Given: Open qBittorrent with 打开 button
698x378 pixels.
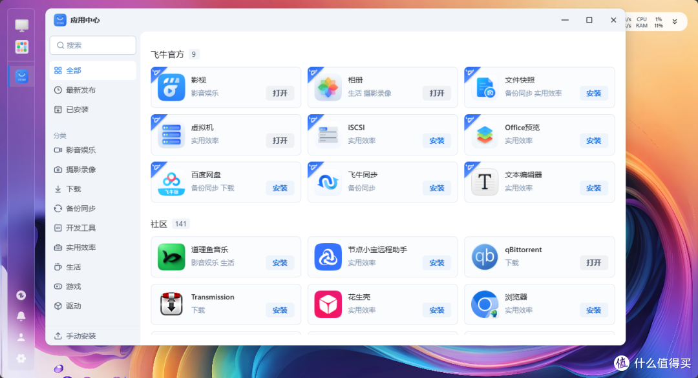Looking at the screenshot, I should [593, 263].
